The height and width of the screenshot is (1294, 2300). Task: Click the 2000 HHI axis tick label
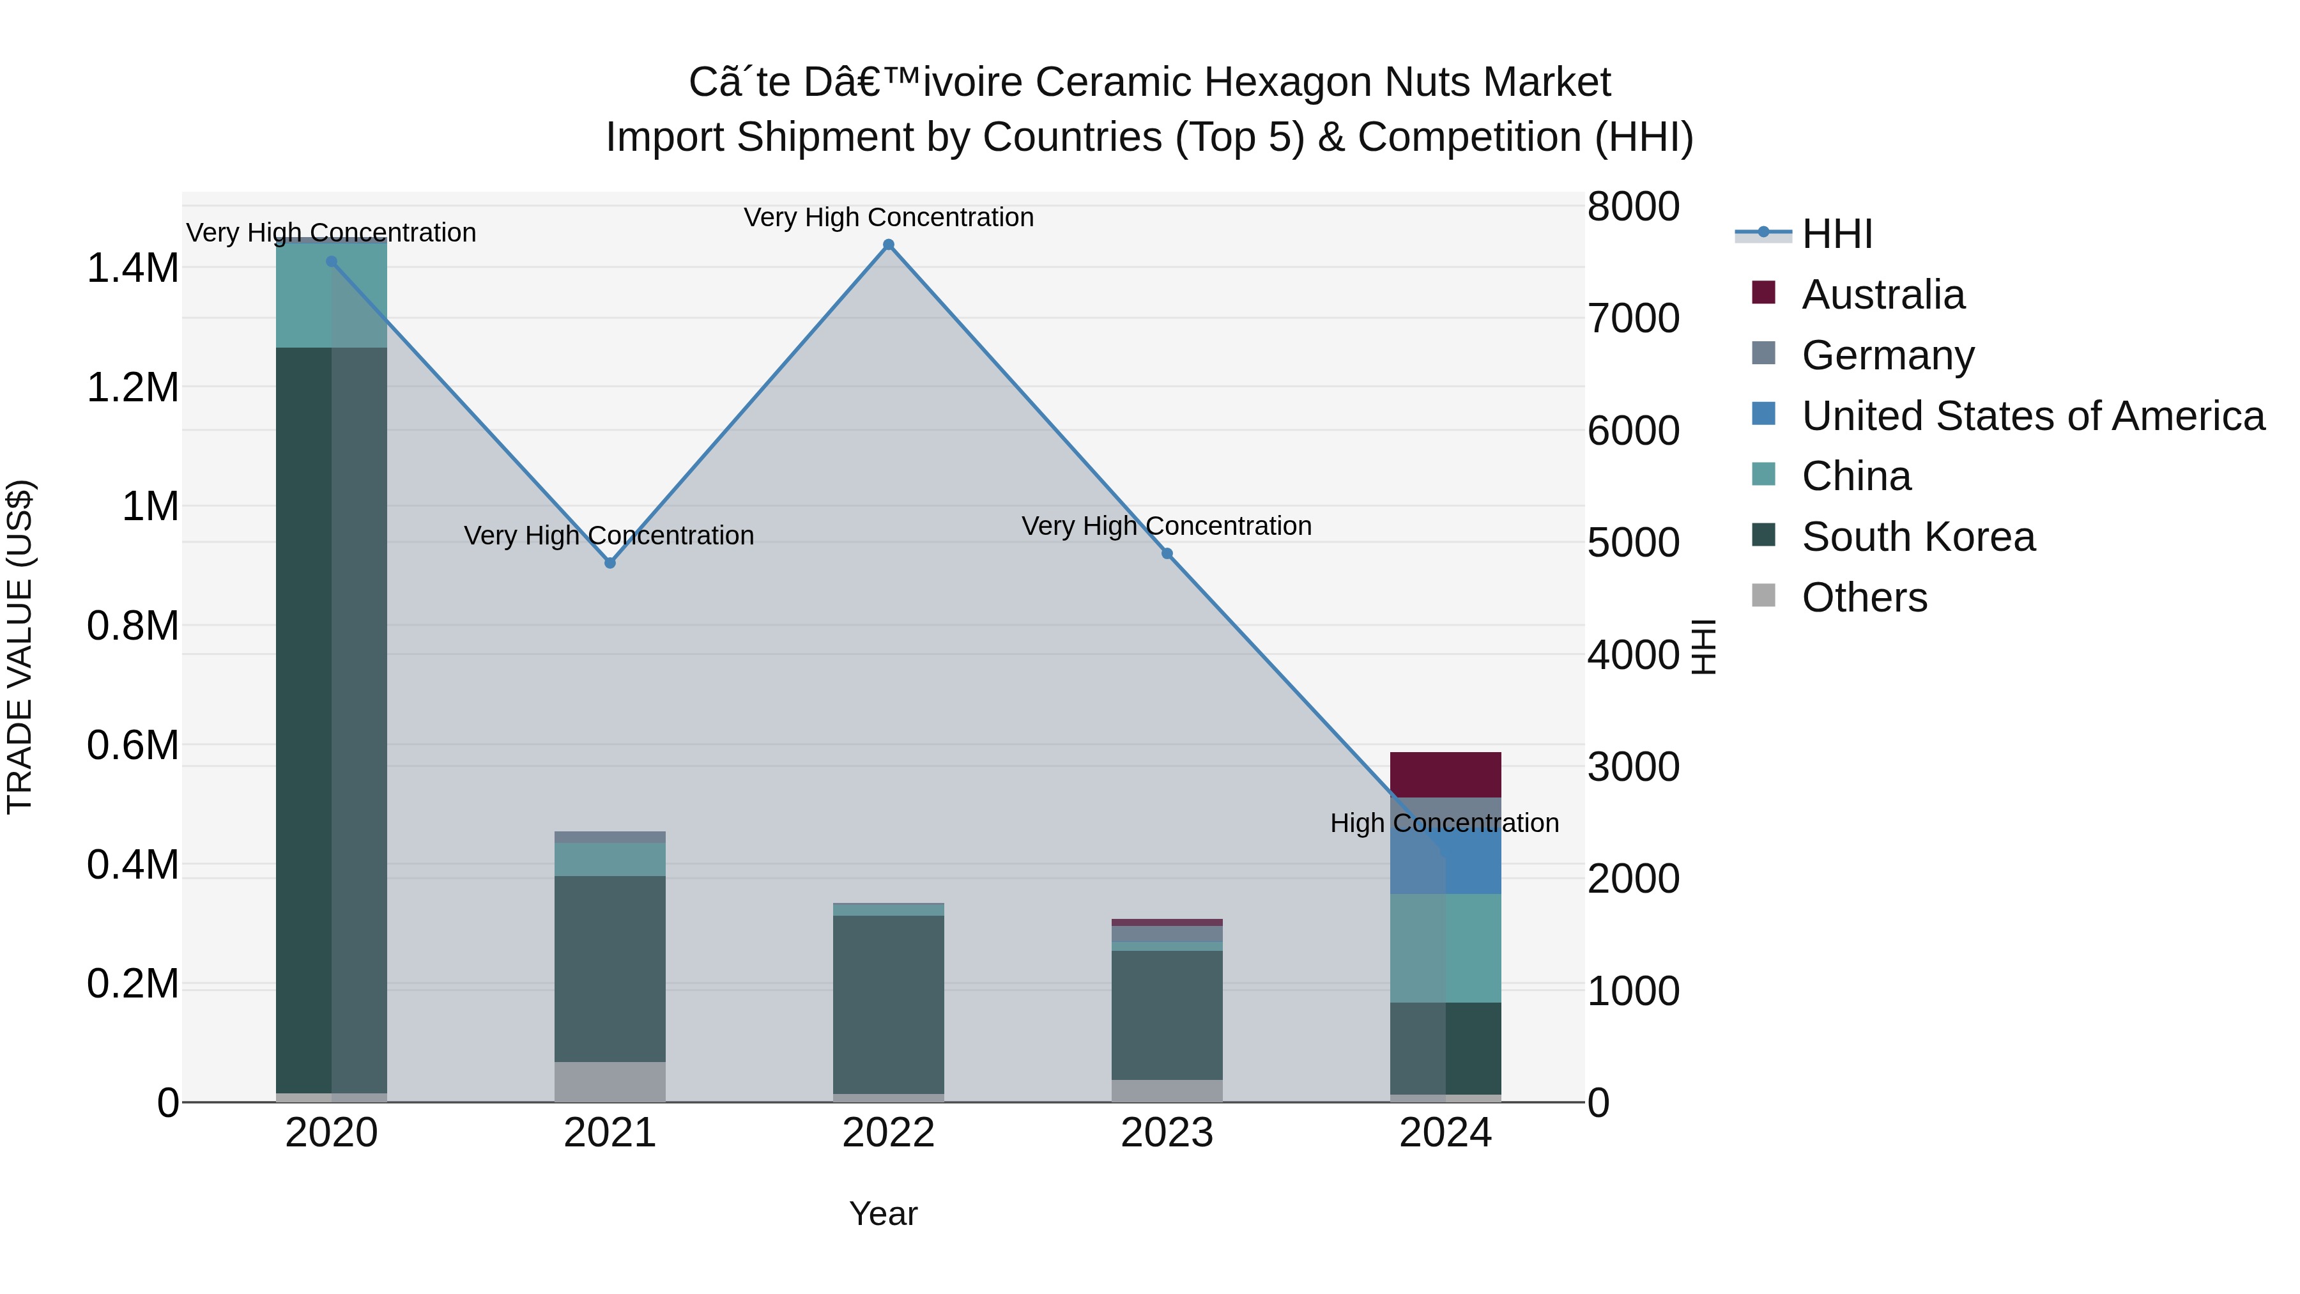tap(1634, 879)
